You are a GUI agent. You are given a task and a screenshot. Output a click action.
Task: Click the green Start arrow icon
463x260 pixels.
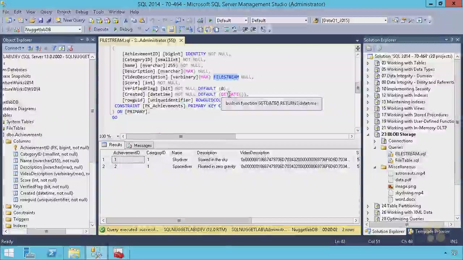click(211, 21)
